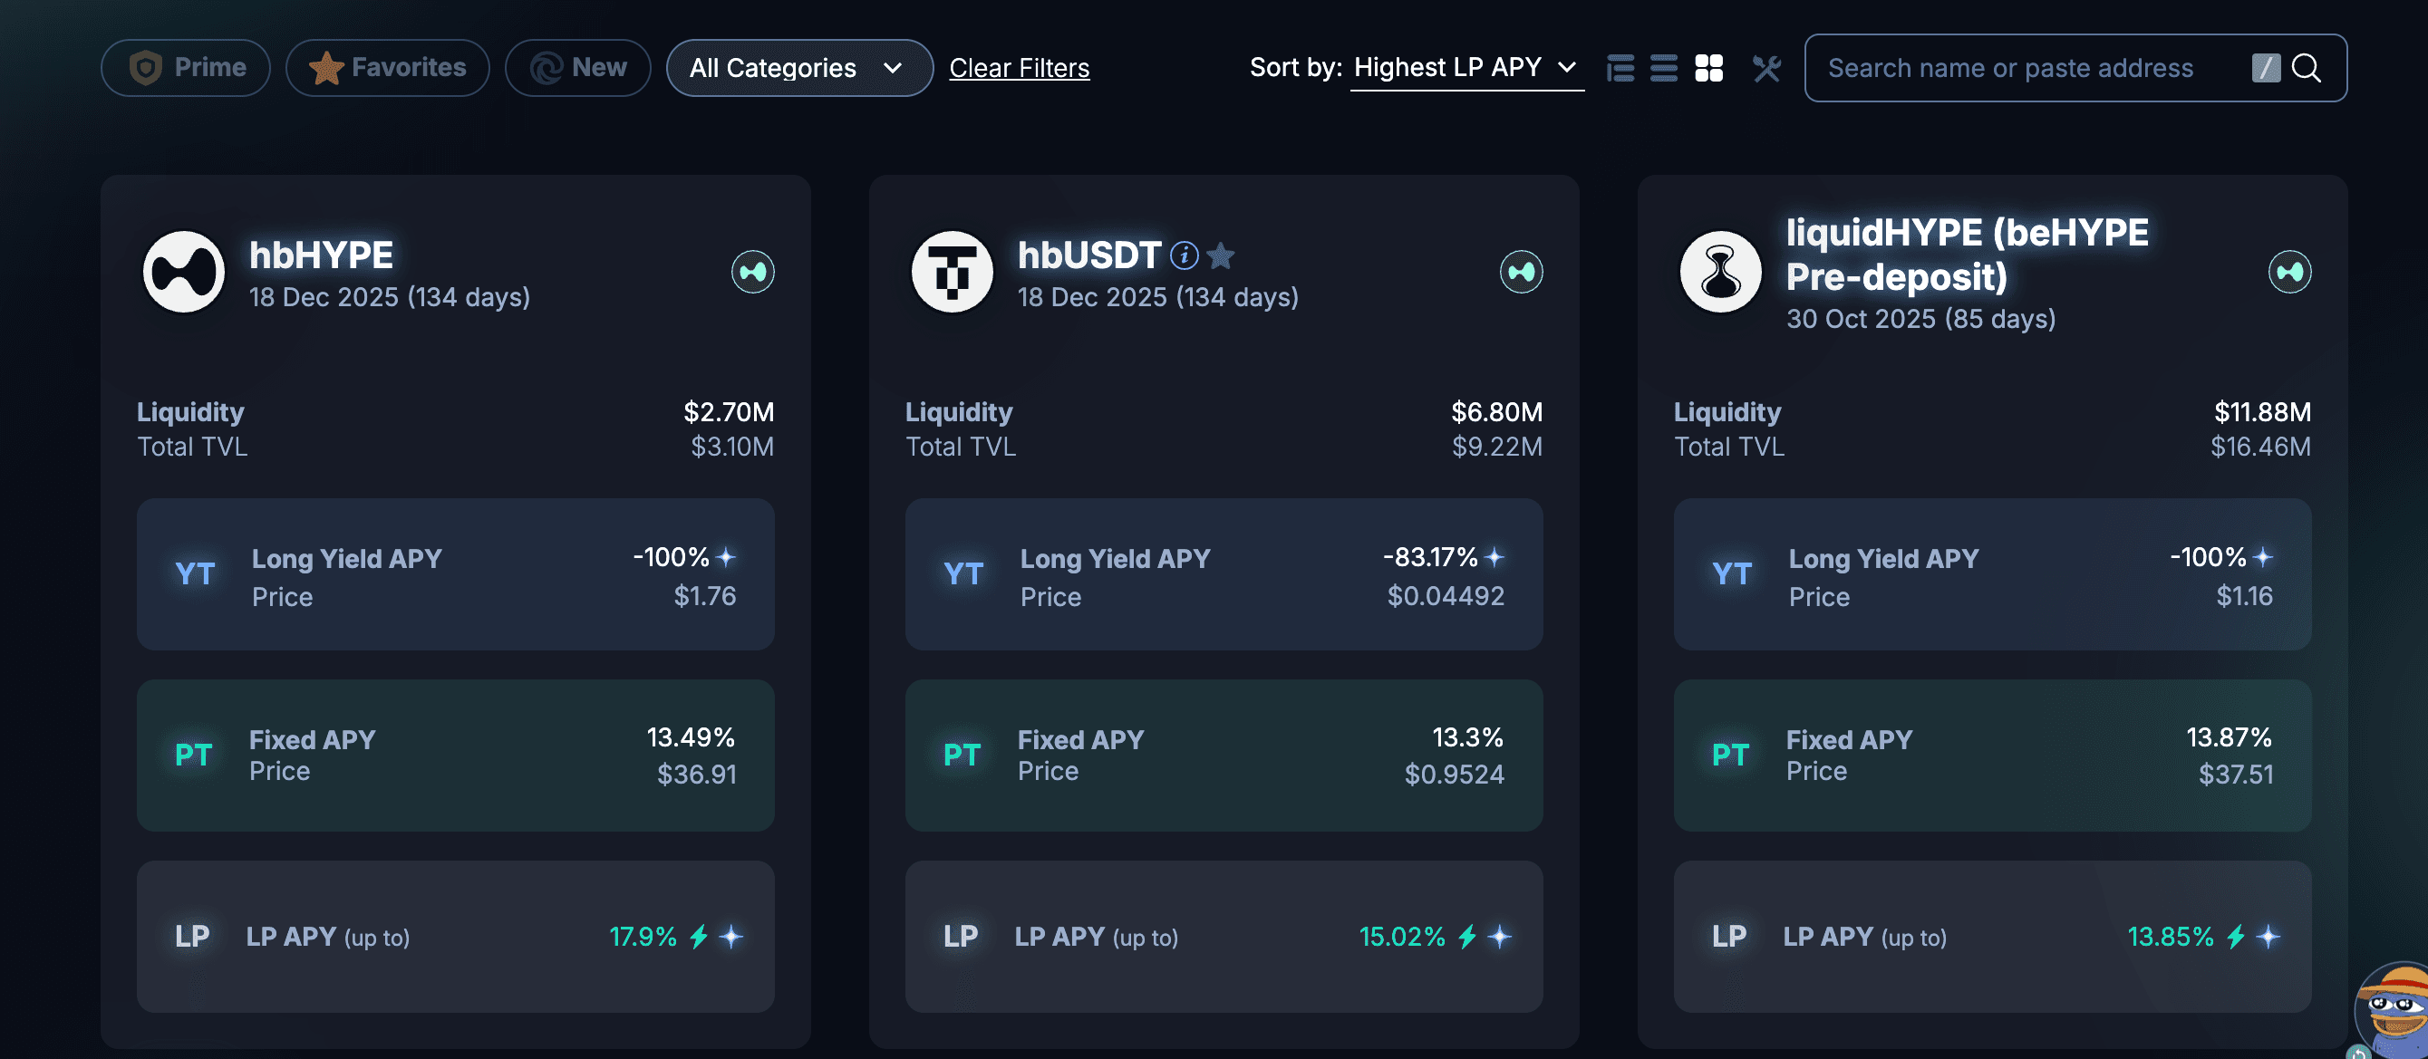Focus the search name or address field
2428x1059 pixels.
tap(2075, 68)
